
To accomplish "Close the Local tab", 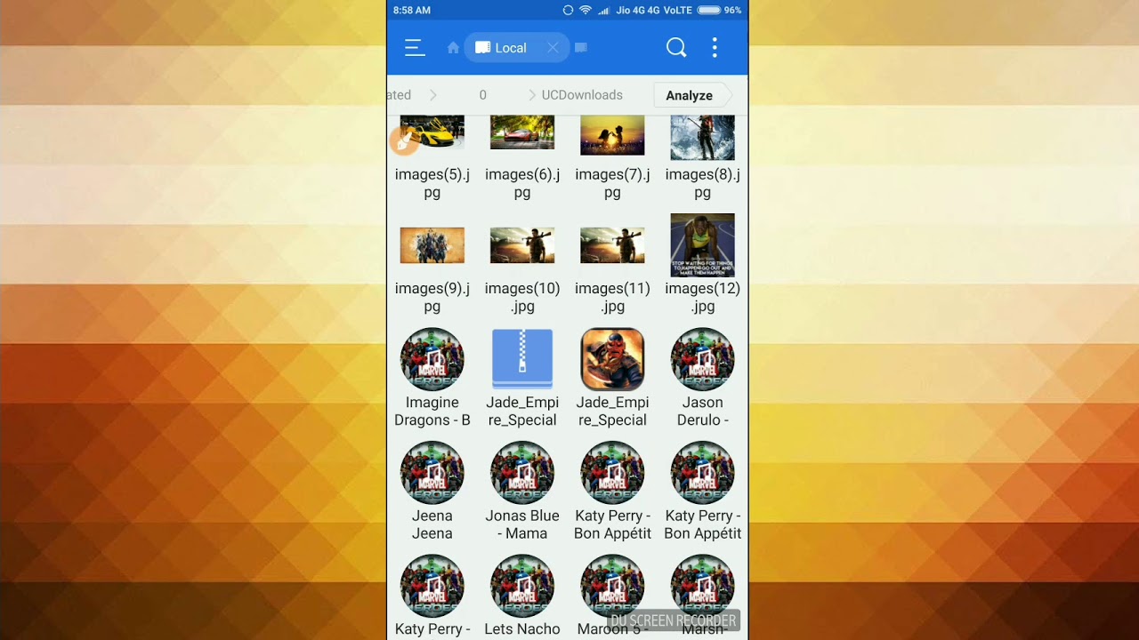I will pos(553,48).
